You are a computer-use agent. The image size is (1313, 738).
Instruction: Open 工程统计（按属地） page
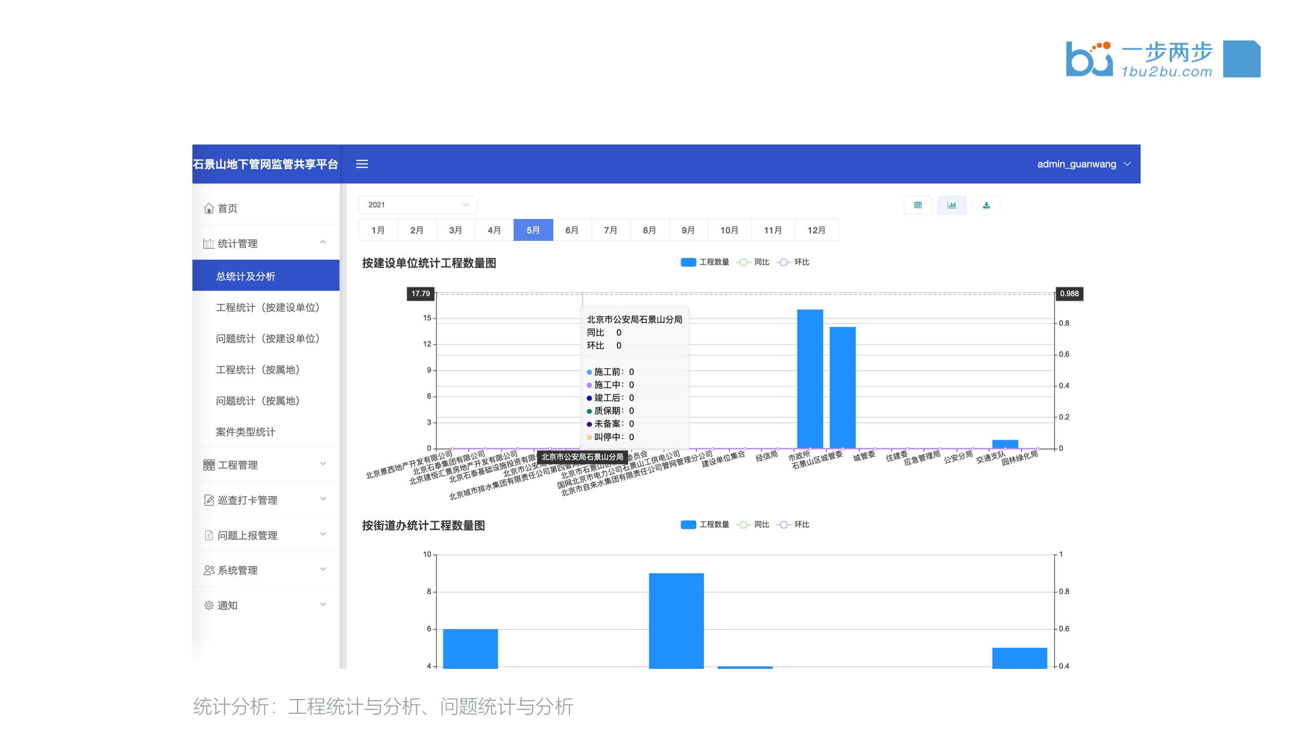pos(266,370)
